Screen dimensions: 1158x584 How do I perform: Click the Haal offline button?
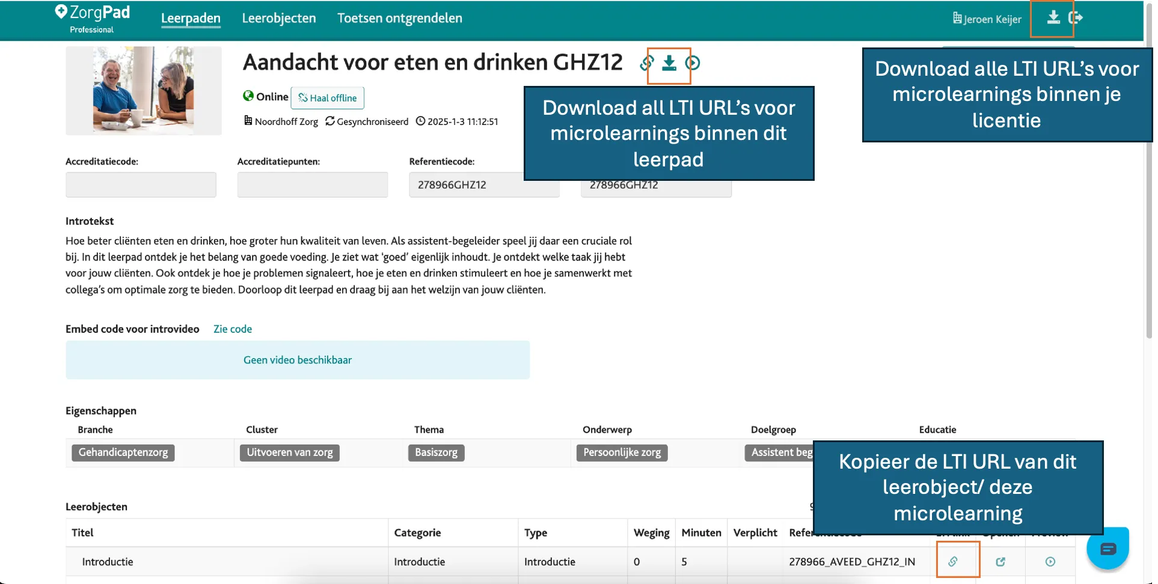tap(328, 98)
